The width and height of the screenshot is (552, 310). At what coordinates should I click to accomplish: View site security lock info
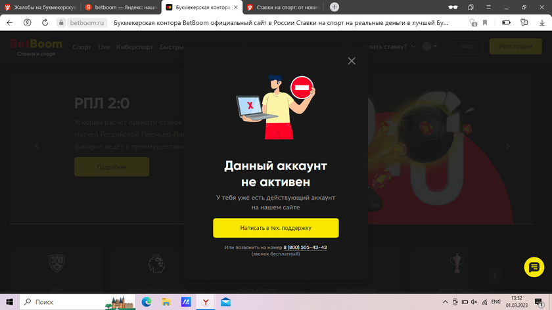tap(61, 22)
